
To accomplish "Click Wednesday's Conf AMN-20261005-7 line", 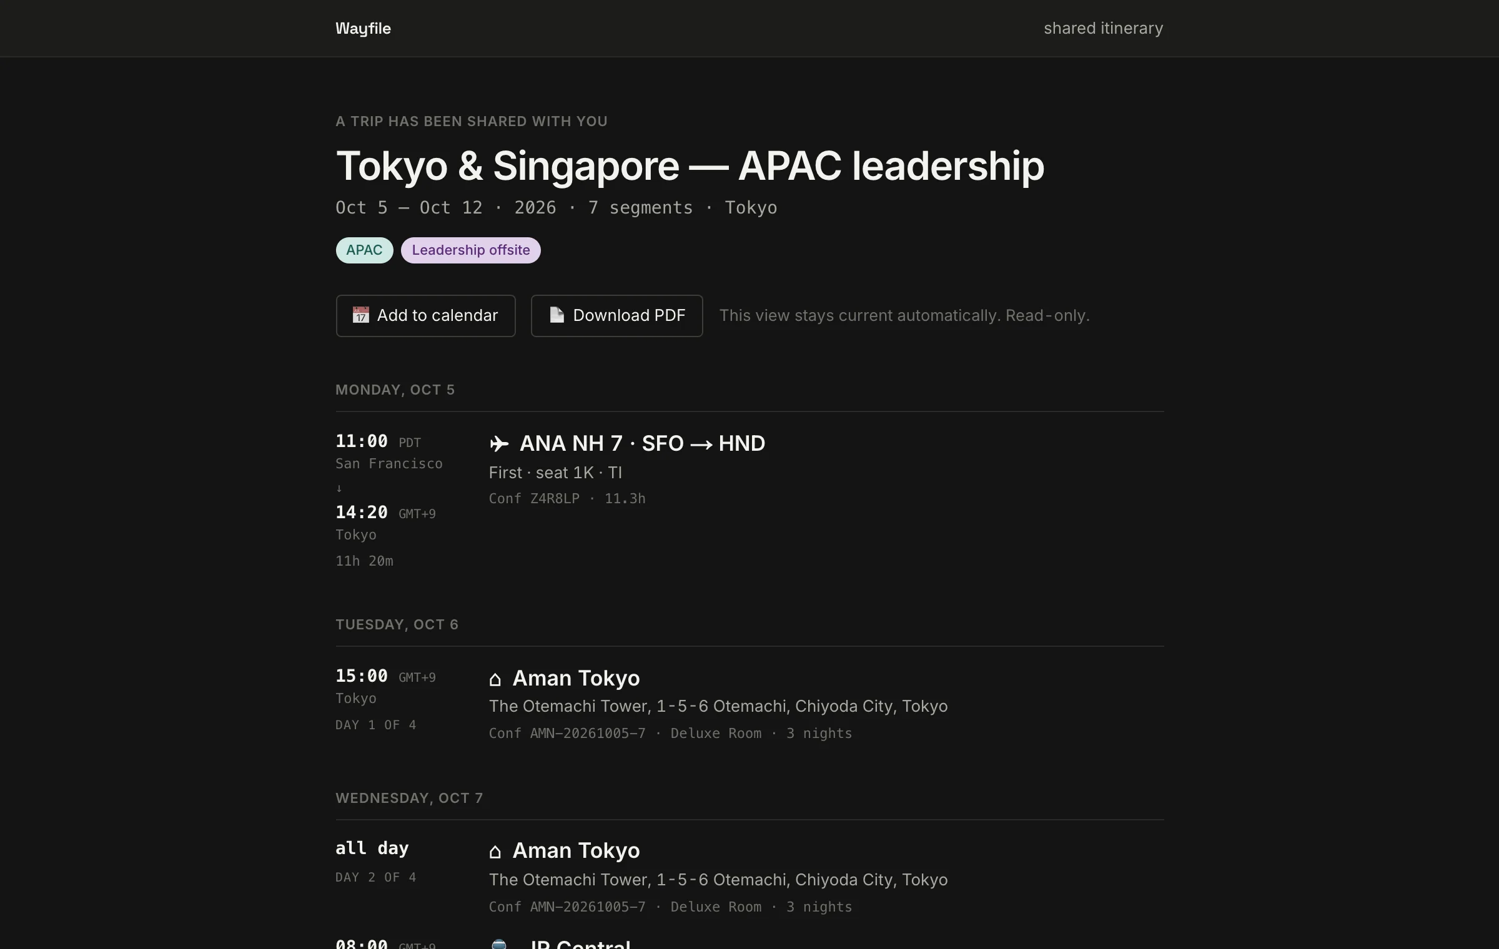I will coord(670,907).
